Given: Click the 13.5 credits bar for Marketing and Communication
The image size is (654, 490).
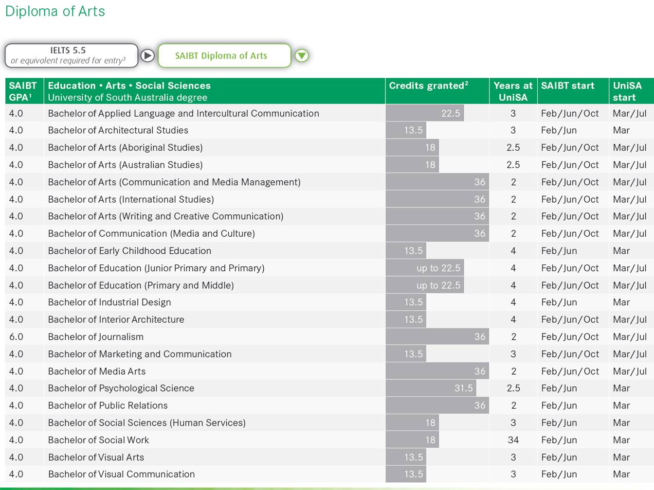Looking at the screenshot, I should click(406, 354).
